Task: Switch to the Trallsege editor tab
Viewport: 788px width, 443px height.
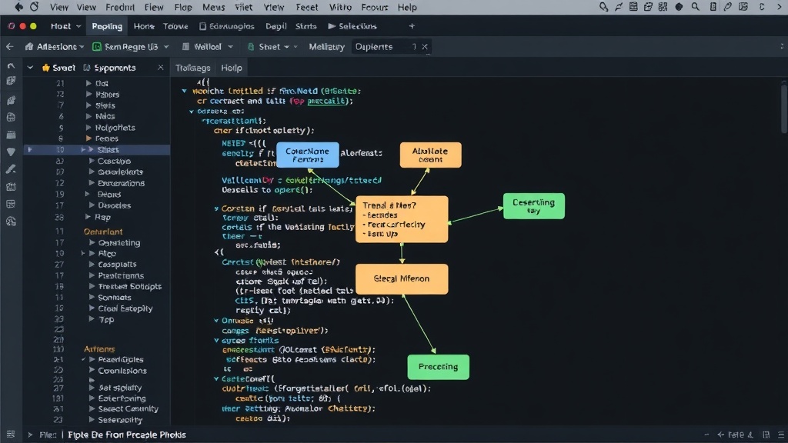Action: coord(193,68)
